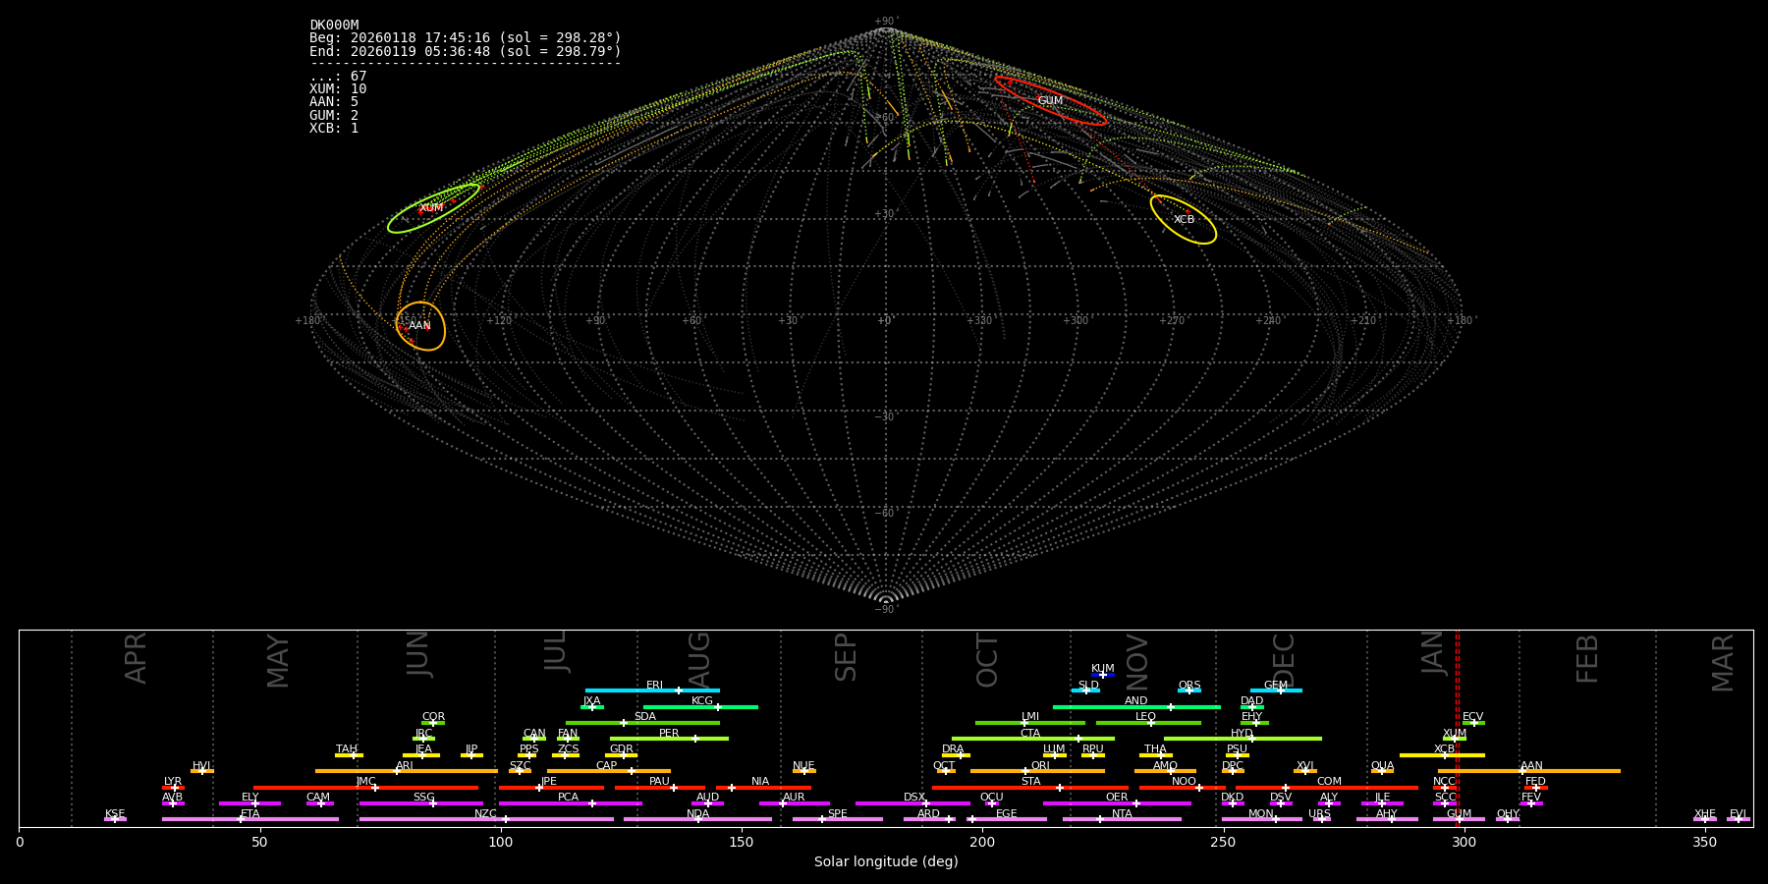Image resolution: width=1768 pixels, height=884 pixels.
Task: Select the orange AAN radiant ellipse on the sky map
Action: tap(420, 325)
